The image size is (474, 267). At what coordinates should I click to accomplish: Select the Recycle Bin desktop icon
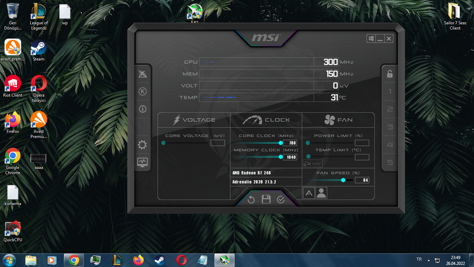(x=13, y=17)
